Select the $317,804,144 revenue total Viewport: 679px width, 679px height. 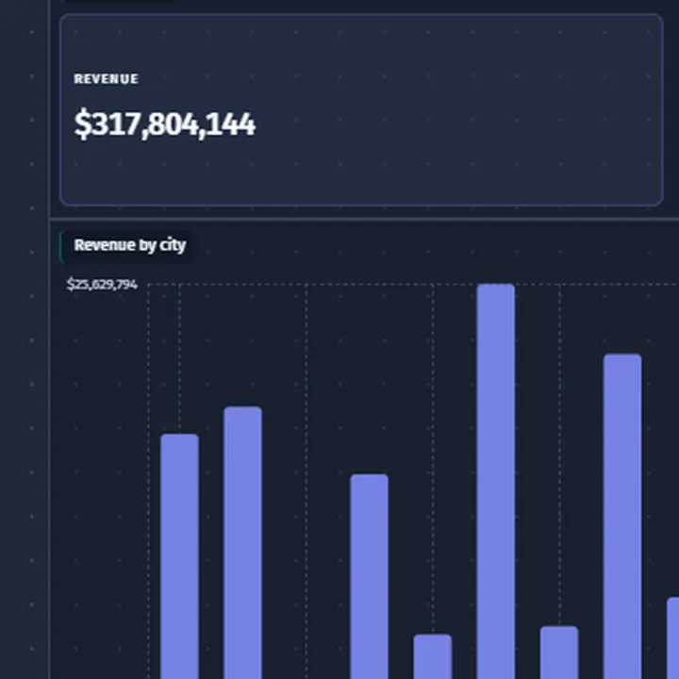tap(165, 124)
